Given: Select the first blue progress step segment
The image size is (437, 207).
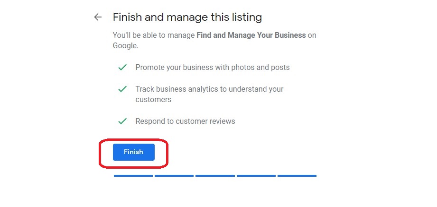Looking at the screenshot, I should 133,176.
